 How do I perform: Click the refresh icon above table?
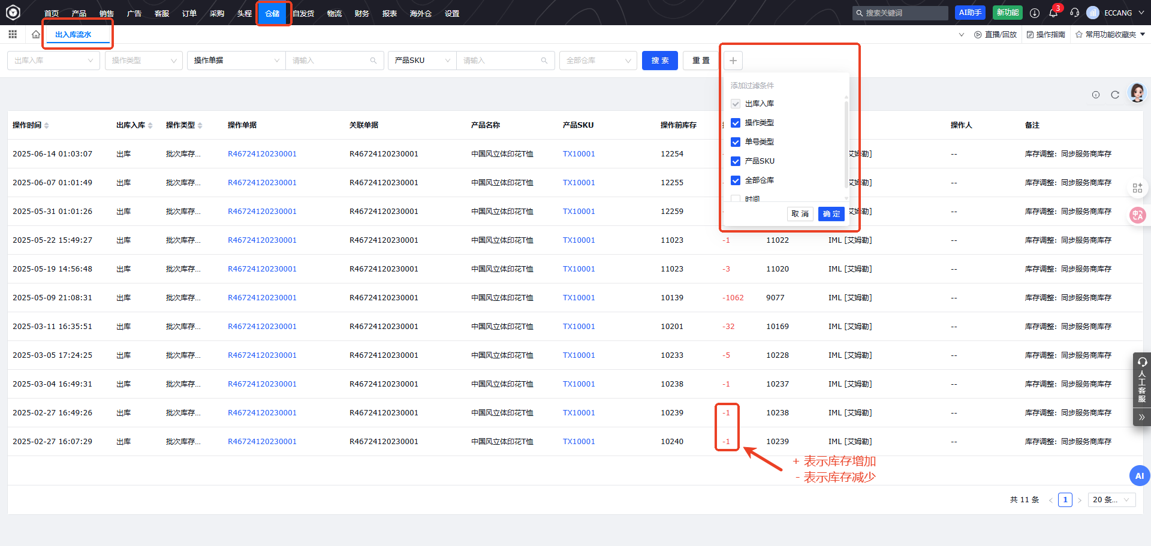pyautogui.click(x=1115, y=95)
